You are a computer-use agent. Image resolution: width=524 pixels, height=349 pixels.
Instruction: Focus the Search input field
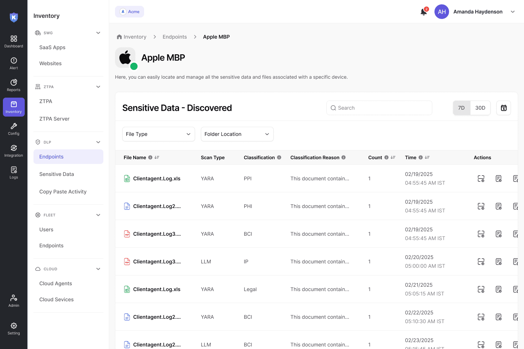click(x=379, y=108)
